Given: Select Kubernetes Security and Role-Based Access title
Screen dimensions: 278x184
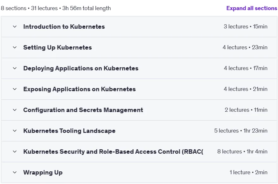Looking at the screenshot, I should [113, 151].
